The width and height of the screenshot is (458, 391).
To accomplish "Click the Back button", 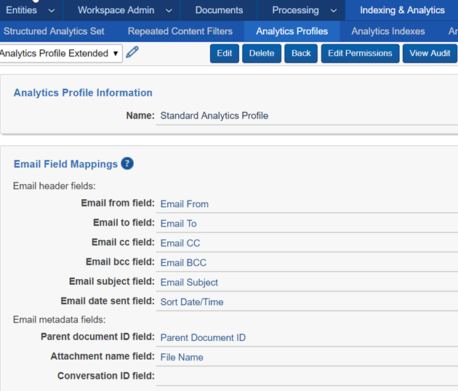I will 301,54.
